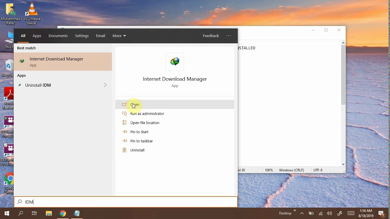Expand the More dropdown in search
The height and width of the screenshot is (219, 390).
[x=119, y=36]
